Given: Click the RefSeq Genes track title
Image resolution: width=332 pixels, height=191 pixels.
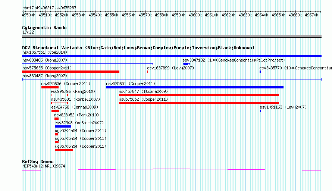Looking at the screenshot, I should (38, 162).
